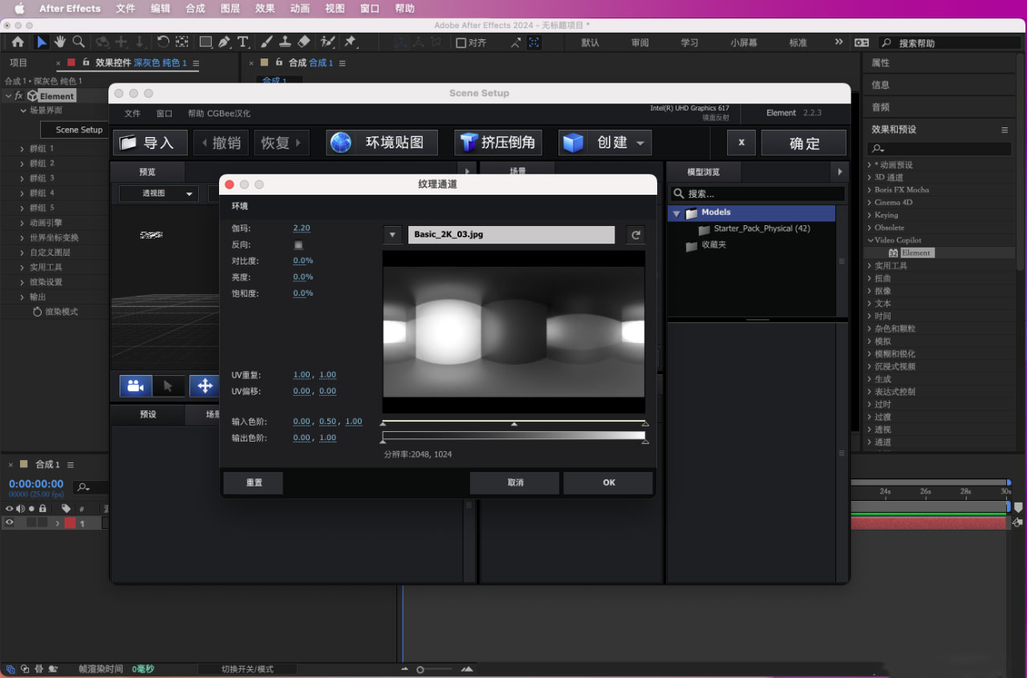Image resolution: width=1027 pixels, height=678 pixels.
Task: Switch to the 项目 panel tab
Action: pyautogui.click(x=18, y=63)
